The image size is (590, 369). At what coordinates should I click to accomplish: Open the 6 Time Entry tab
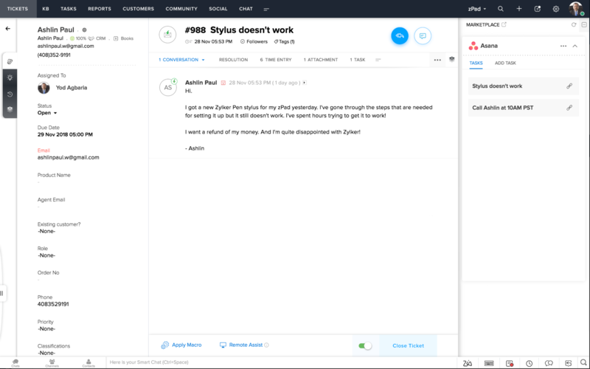coord(276,60)
